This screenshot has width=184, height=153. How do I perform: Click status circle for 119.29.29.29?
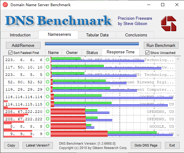(x=48, y=89)
